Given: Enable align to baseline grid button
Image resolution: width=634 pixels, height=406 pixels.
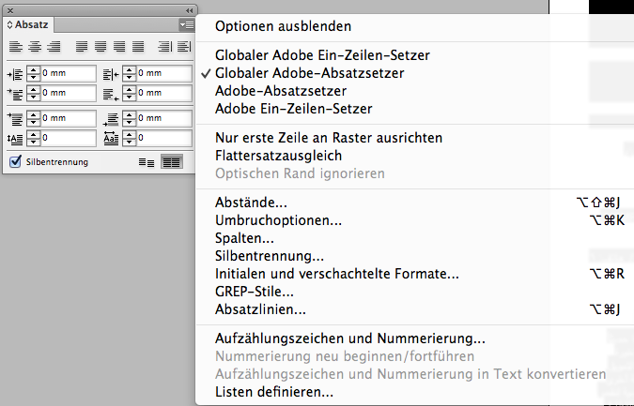Looking at the screenshot, I should [x=172, y=162].
